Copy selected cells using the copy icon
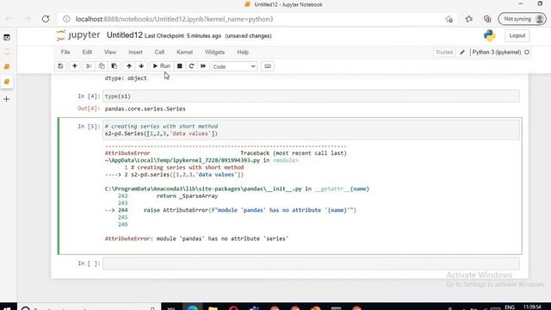 click(102, 66)
